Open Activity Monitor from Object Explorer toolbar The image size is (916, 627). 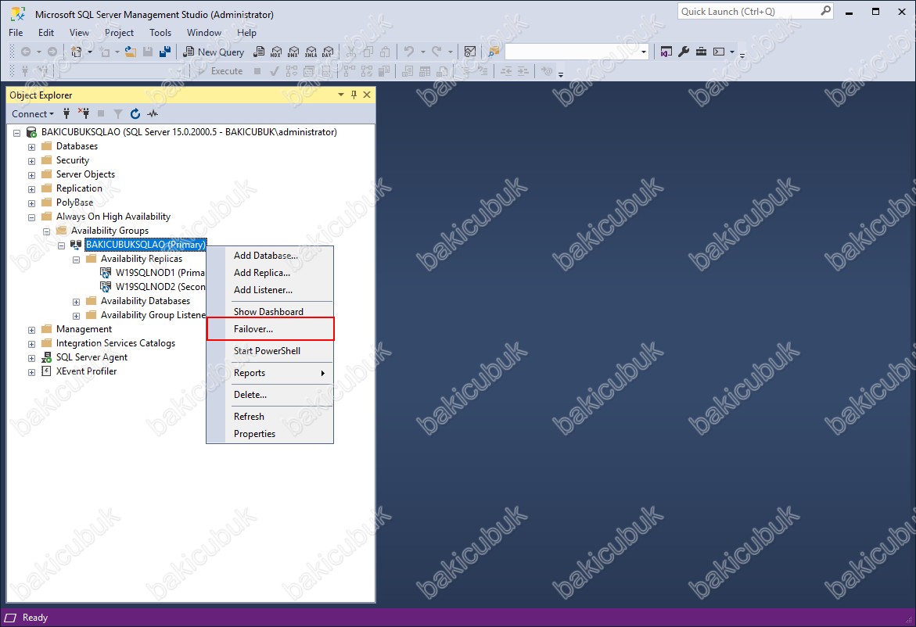tap(153, 114)
